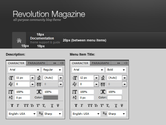Toggle Superscript in Description character panel

pyautogui.click(x=38, y=105)
